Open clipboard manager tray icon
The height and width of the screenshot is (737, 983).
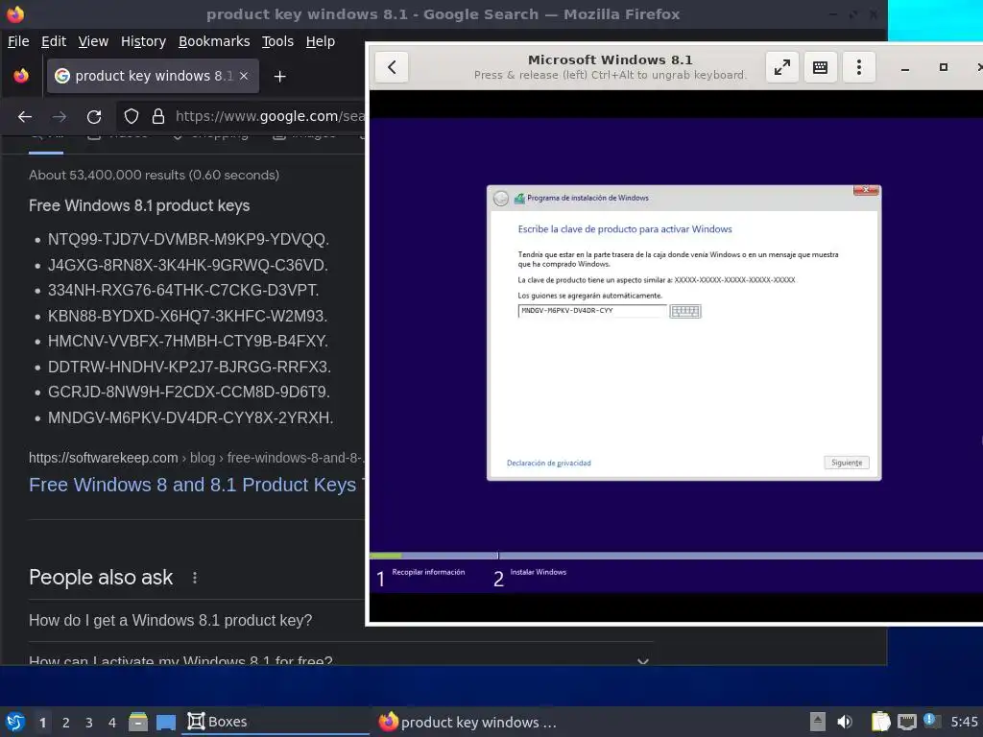pyautogui.click(x=880, y=722)
